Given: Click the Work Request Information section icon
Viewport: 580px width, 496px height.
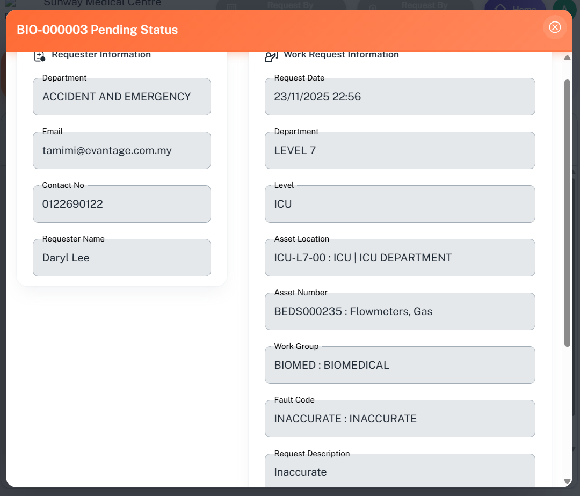Looking at the screenshot, I should [271, 56].
